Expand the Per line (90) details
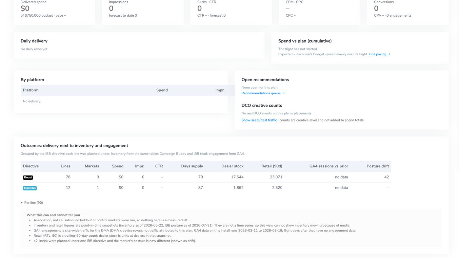 coord(32,203)
